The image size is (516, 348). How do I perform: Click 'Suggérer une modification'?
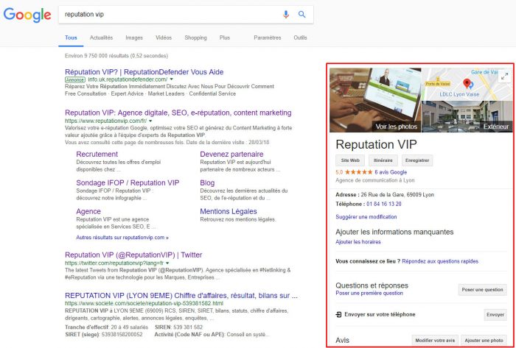tap(366, 217)
